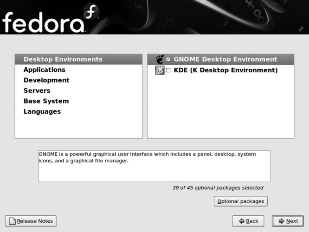Image resolution: width=309 pixels, height=232 pixels.
Task: Uncheck the GNOME Desktop Environment checkbox
Action: (x=168, y=59)
